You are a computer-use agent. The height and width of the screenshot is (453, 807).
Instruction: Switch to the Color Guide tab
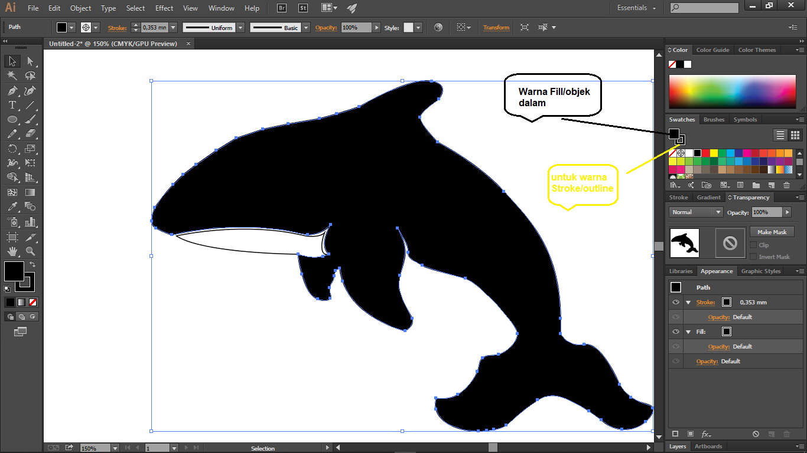click(712, 50)
